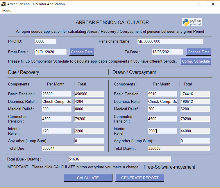Screen dimensions: 220x188
Task: Click the Total Drawn field 335008
Action: pyautogui.click(x=179, y=148)
